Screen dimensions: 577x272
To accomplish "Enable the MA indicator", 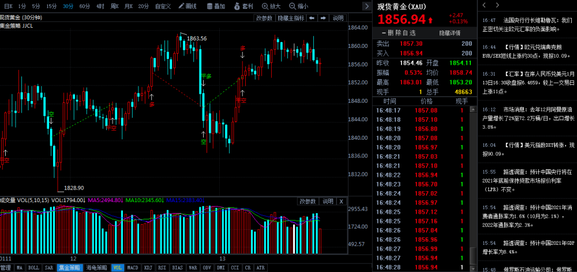I will click(x=20, y=267).
